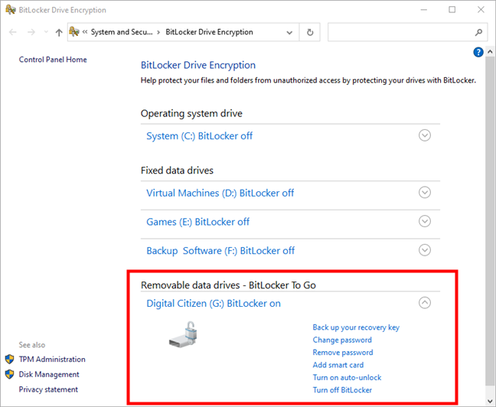
Task: Open TPM Administration
Action: pyautogui.click(x=52, y=360)
